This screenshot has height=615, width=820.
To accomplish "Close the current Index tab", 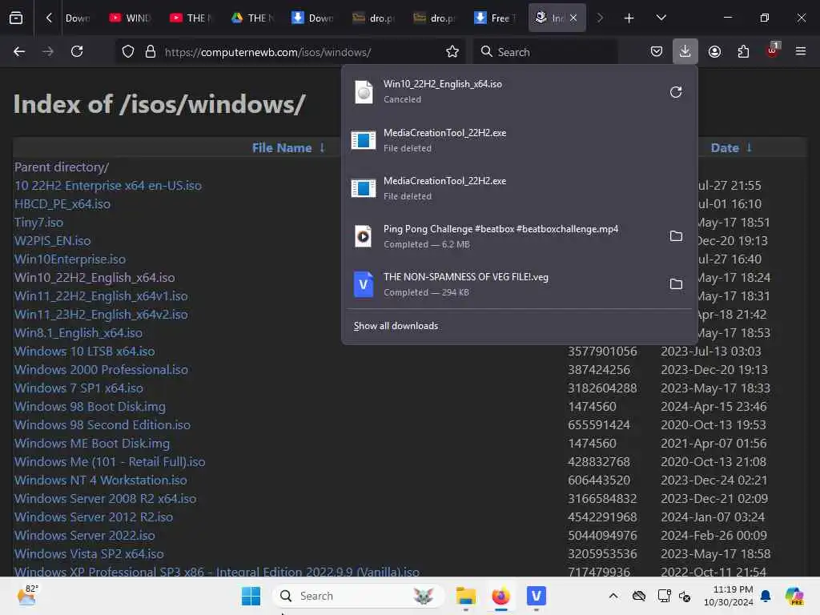I will (573, 18).
